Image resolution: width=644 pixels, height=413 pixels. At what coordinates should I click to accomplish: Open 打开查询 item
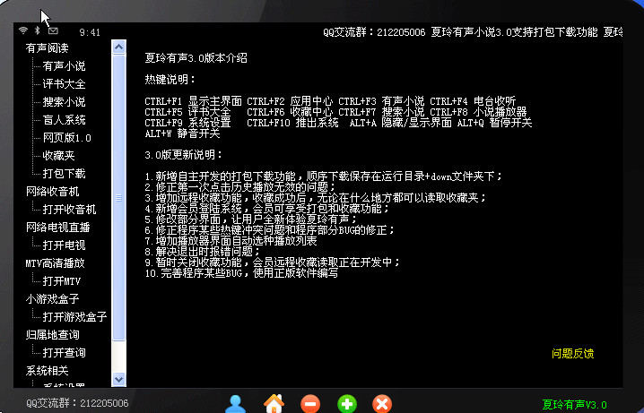pos(64,353)
